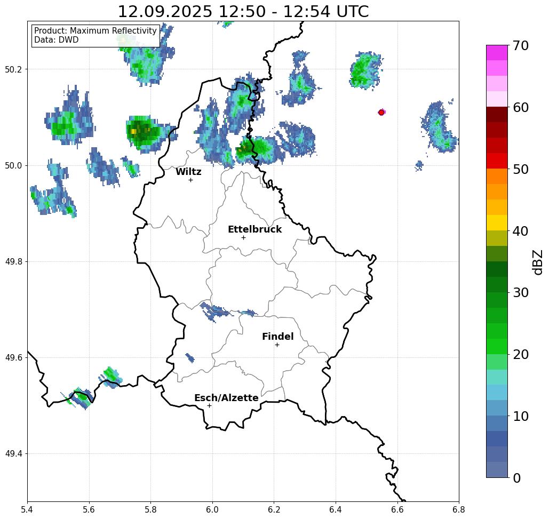Click the 60 label on the dBZ colorbar

520,107
